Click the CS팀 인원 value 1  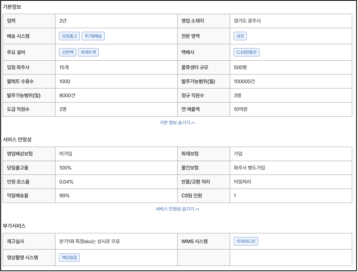tap(235, 196)
